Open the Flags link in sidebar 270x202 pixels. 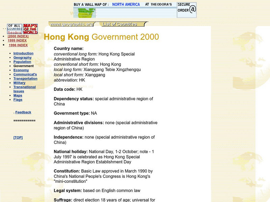18,100
